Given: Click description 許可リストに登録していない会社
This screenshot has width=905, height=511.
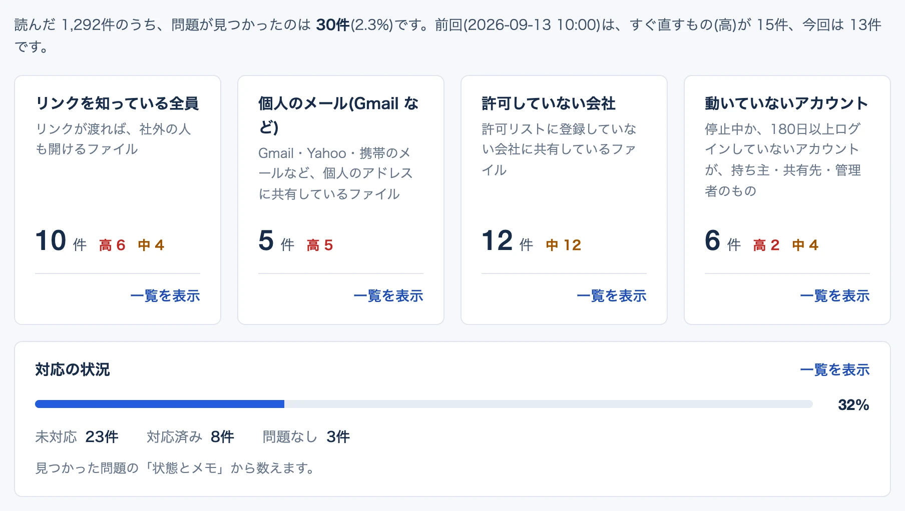Looking at the screenshot, I should tap(559, 149).
